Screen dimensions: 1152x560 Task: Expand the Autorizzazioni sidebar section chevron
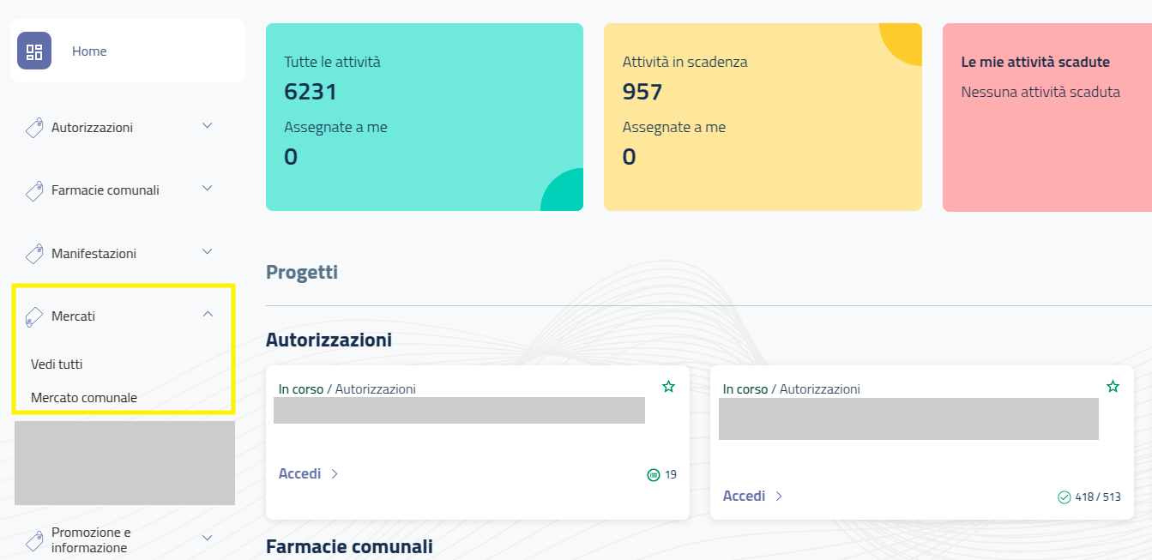coord(207,126)
